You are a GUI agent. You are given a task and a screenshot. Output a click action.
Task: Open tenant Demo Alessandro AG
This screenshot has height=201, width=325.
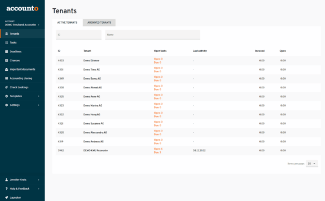pyautogui.click(x=95, y=133)
